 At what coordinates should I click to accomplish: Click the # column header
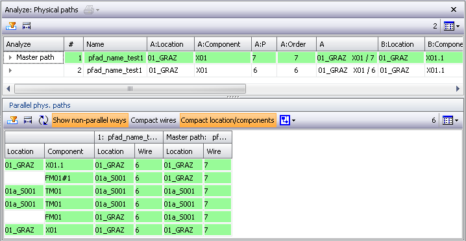pos(74,44)
